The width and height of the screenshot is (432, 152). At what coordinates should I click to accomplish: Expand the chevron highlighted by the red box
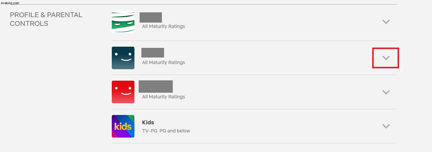386,58
